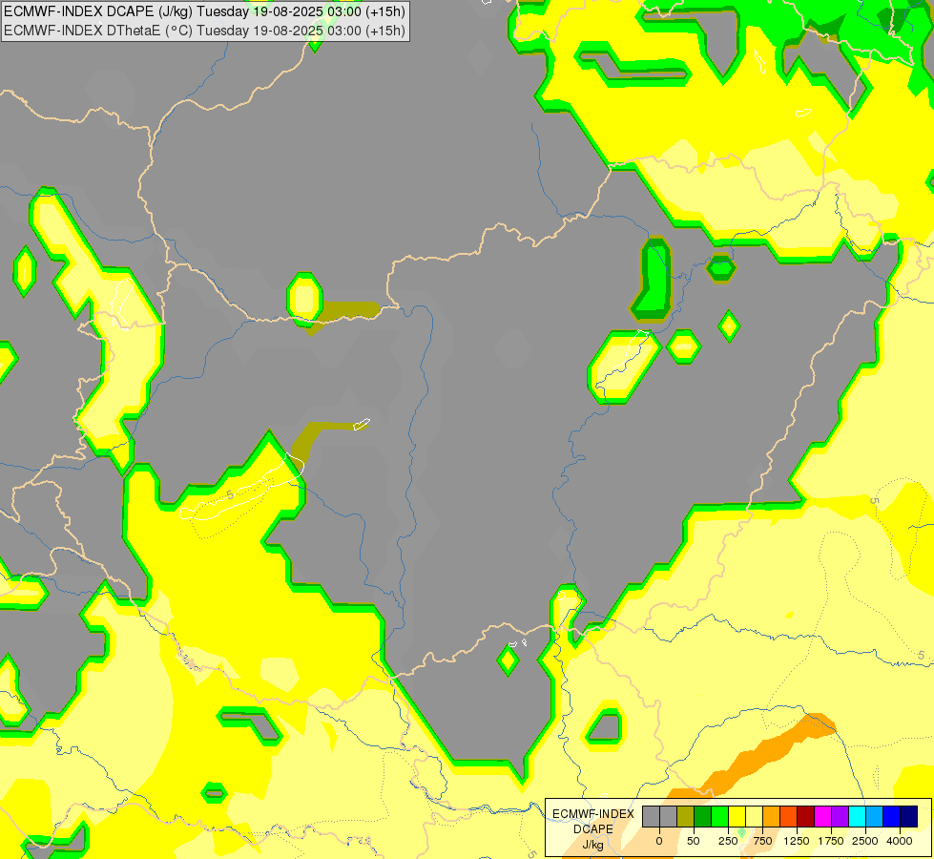
Task: Click the dark red legend swatch
Action: (x=806, y=817)
